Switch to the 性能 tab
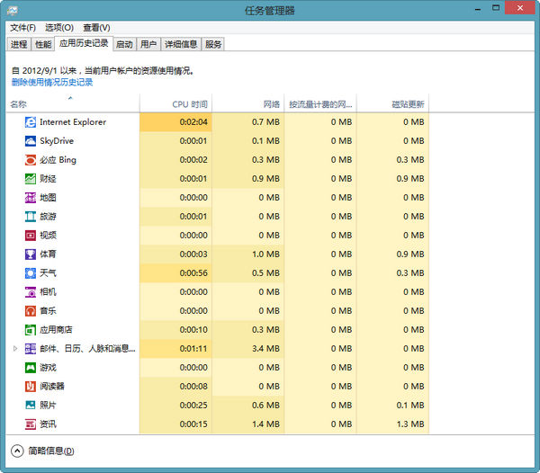The width and height of the screenshot is (540, 473). [x=43, y=44]
